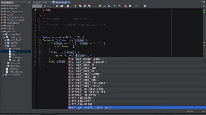Click the Last Edit icon in editor toolbar

[x=57, y=6]
